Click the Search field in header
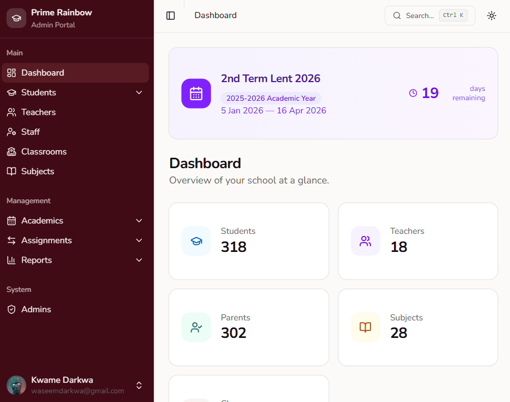 pos(430,16)
